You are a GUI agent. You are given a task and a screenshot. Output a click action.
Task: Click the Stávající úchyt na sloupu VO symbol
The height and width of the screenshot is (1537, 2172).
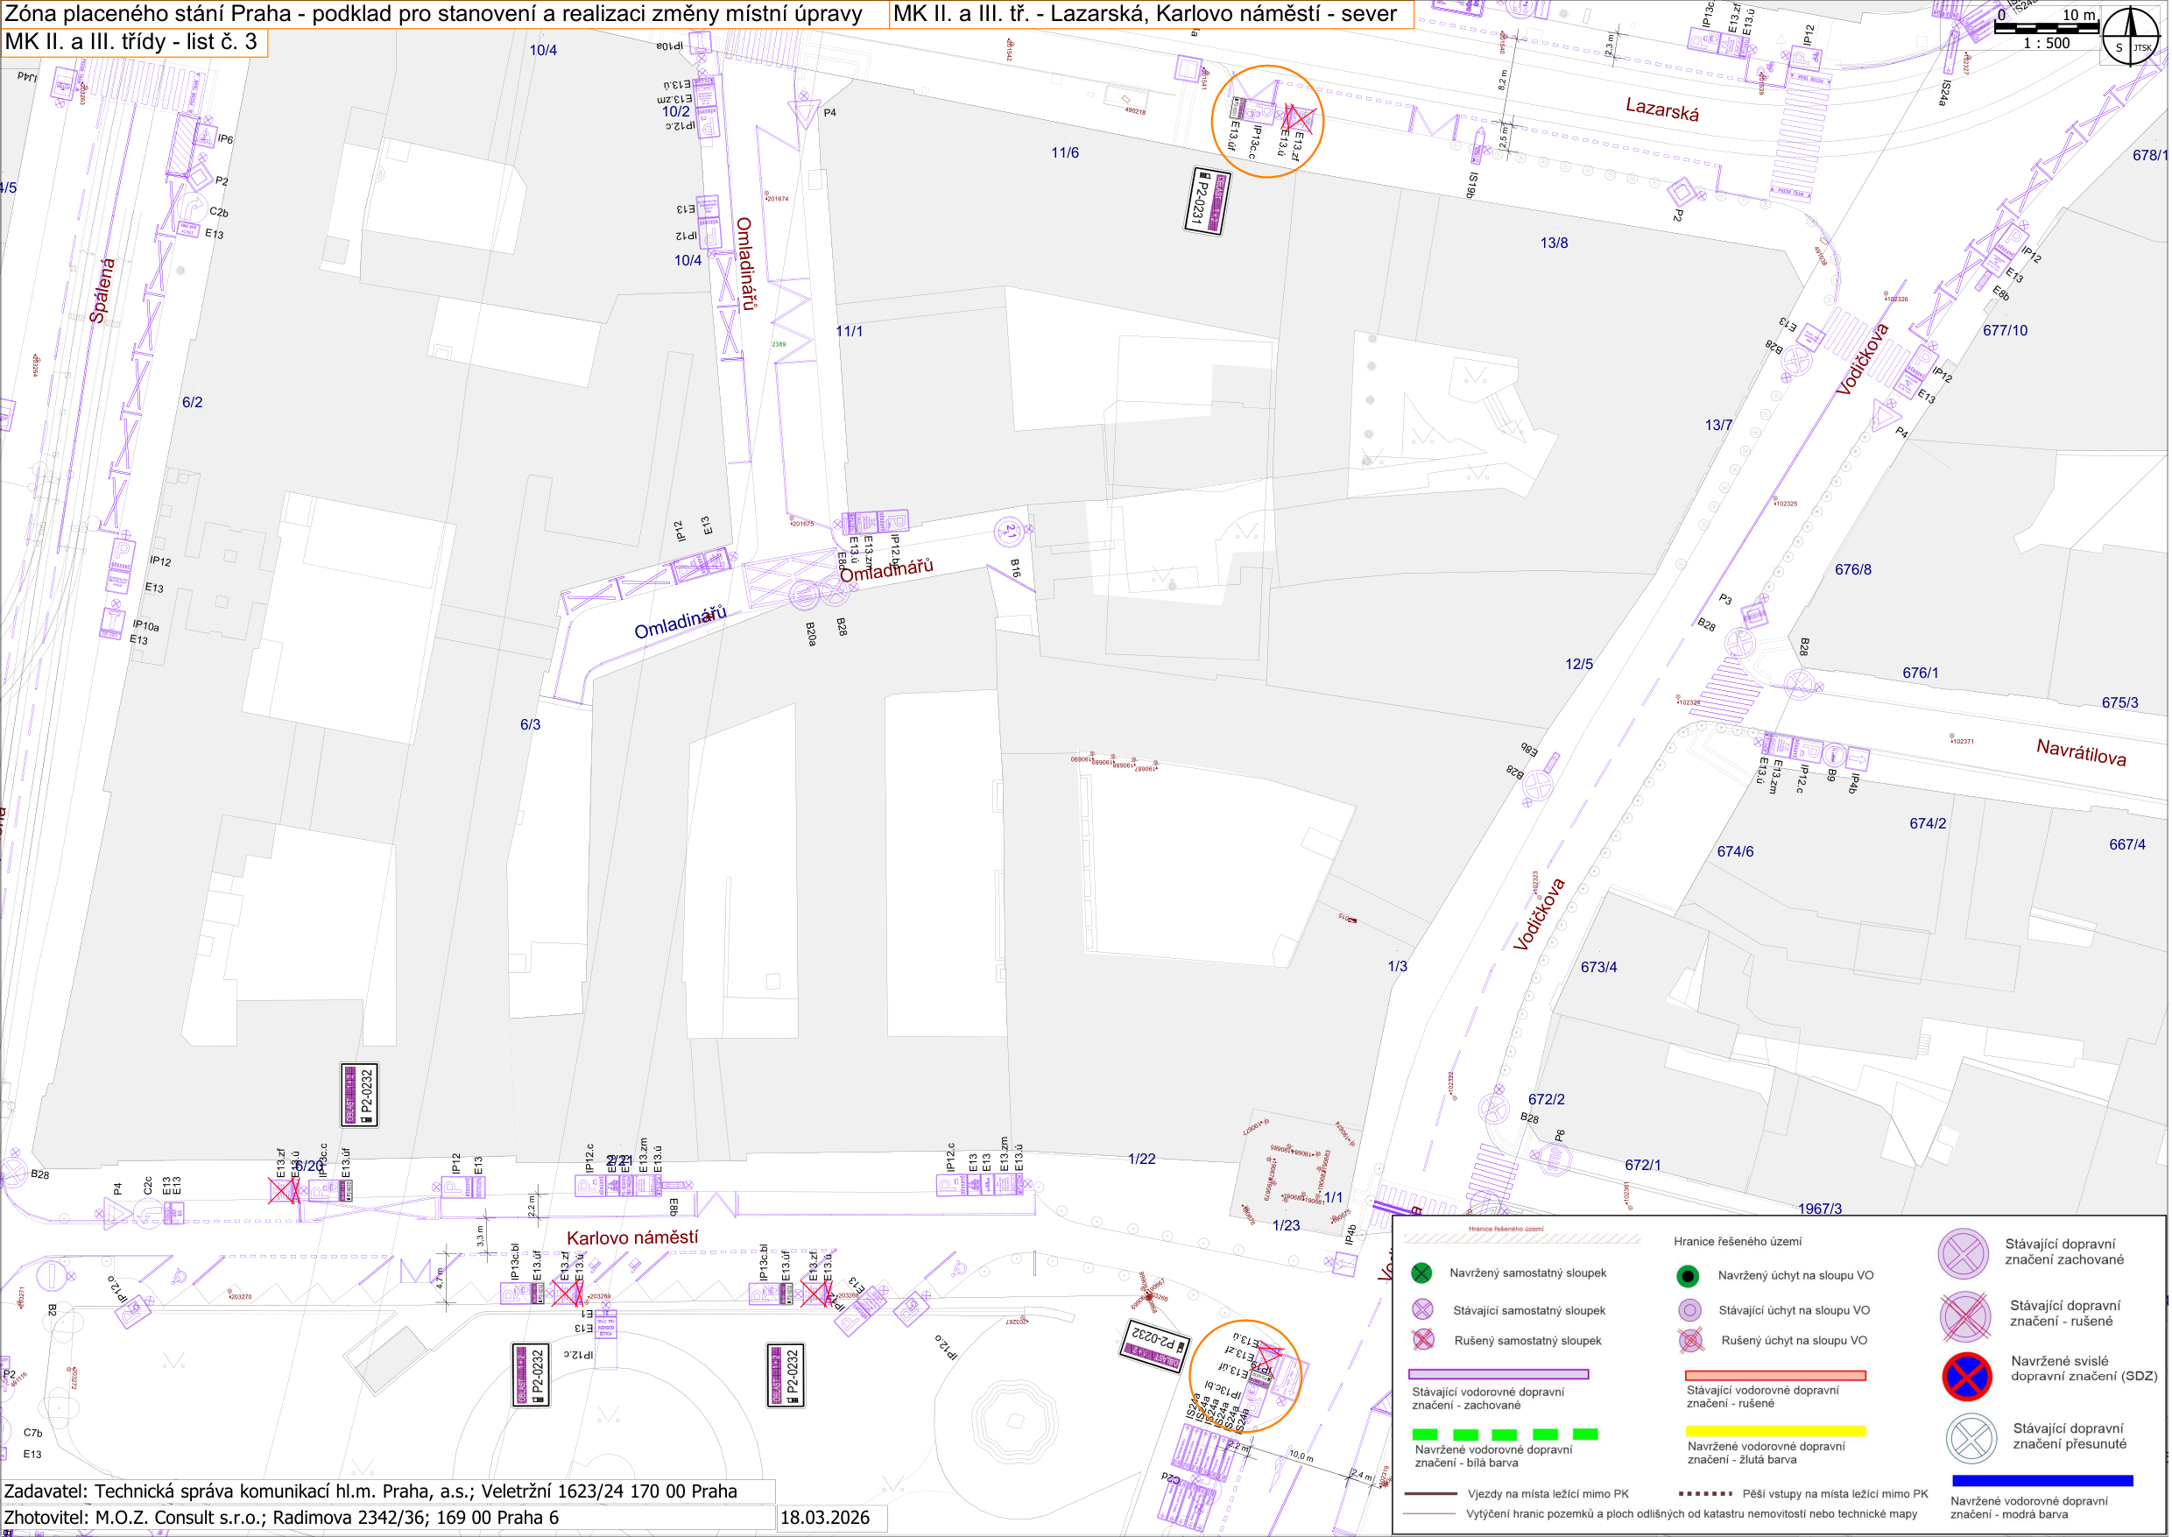pos(1689,1311)
